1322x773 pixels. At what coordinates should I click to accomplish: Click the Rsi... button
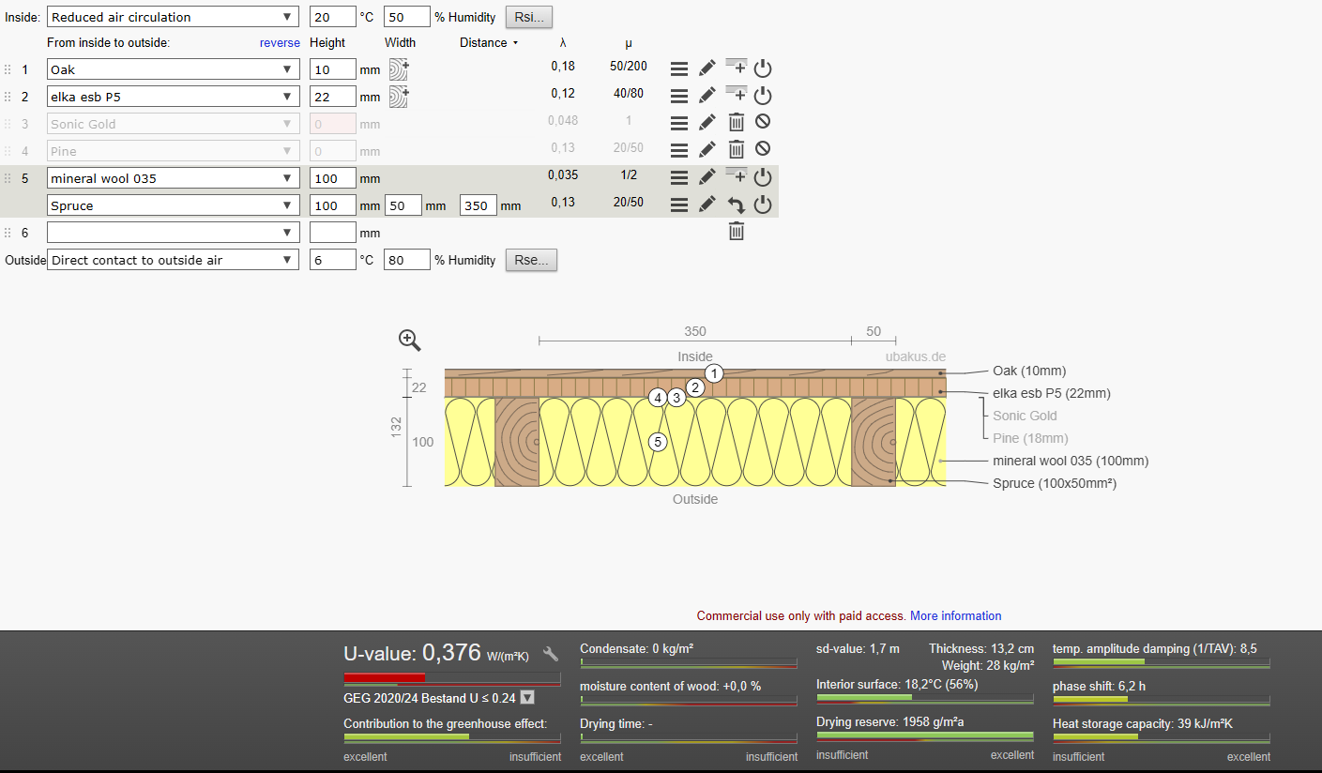click(x=529, y=17)
